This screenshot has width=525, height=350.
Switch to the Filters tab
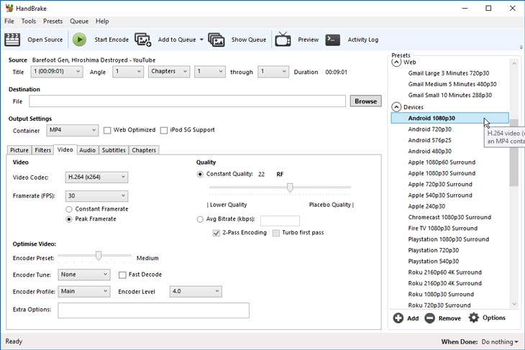(x=43, y=150)
